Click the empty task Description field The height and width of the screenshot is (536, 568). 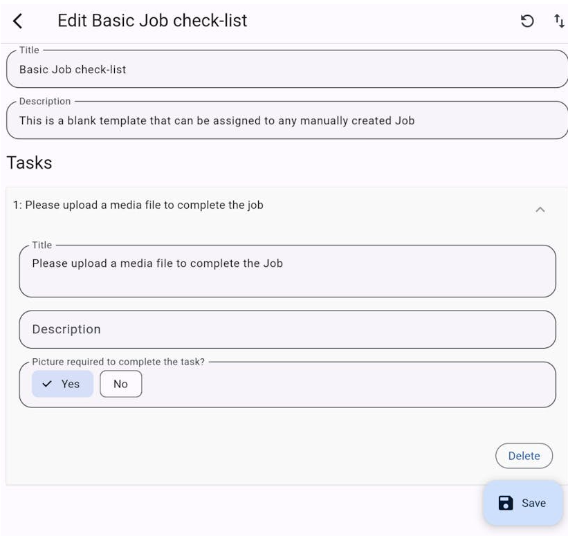click(287, 329)
